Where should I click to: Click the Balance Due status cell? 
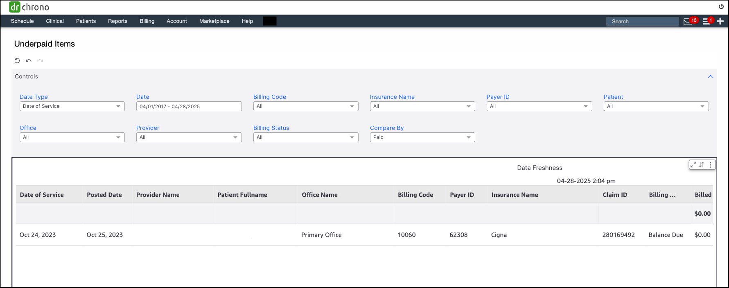pyautogui.click(x=666, y=235)
